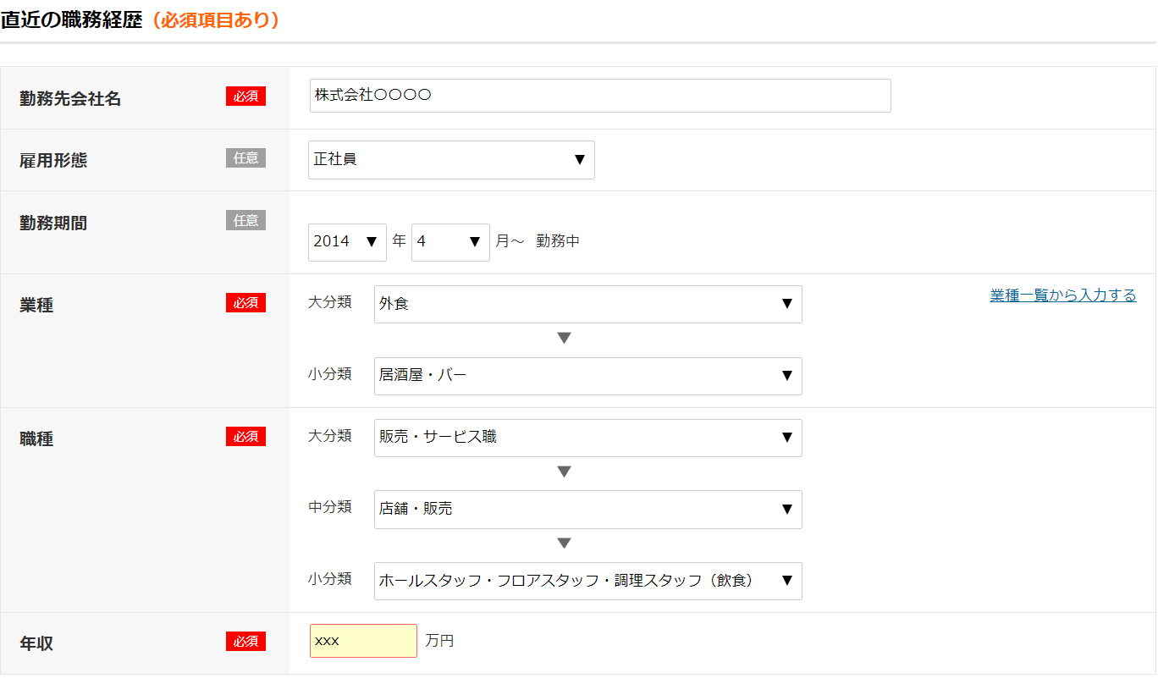Screen dimensions: 1158x684
Task: Click the 年収 row label
Action: tap(36, 643)
